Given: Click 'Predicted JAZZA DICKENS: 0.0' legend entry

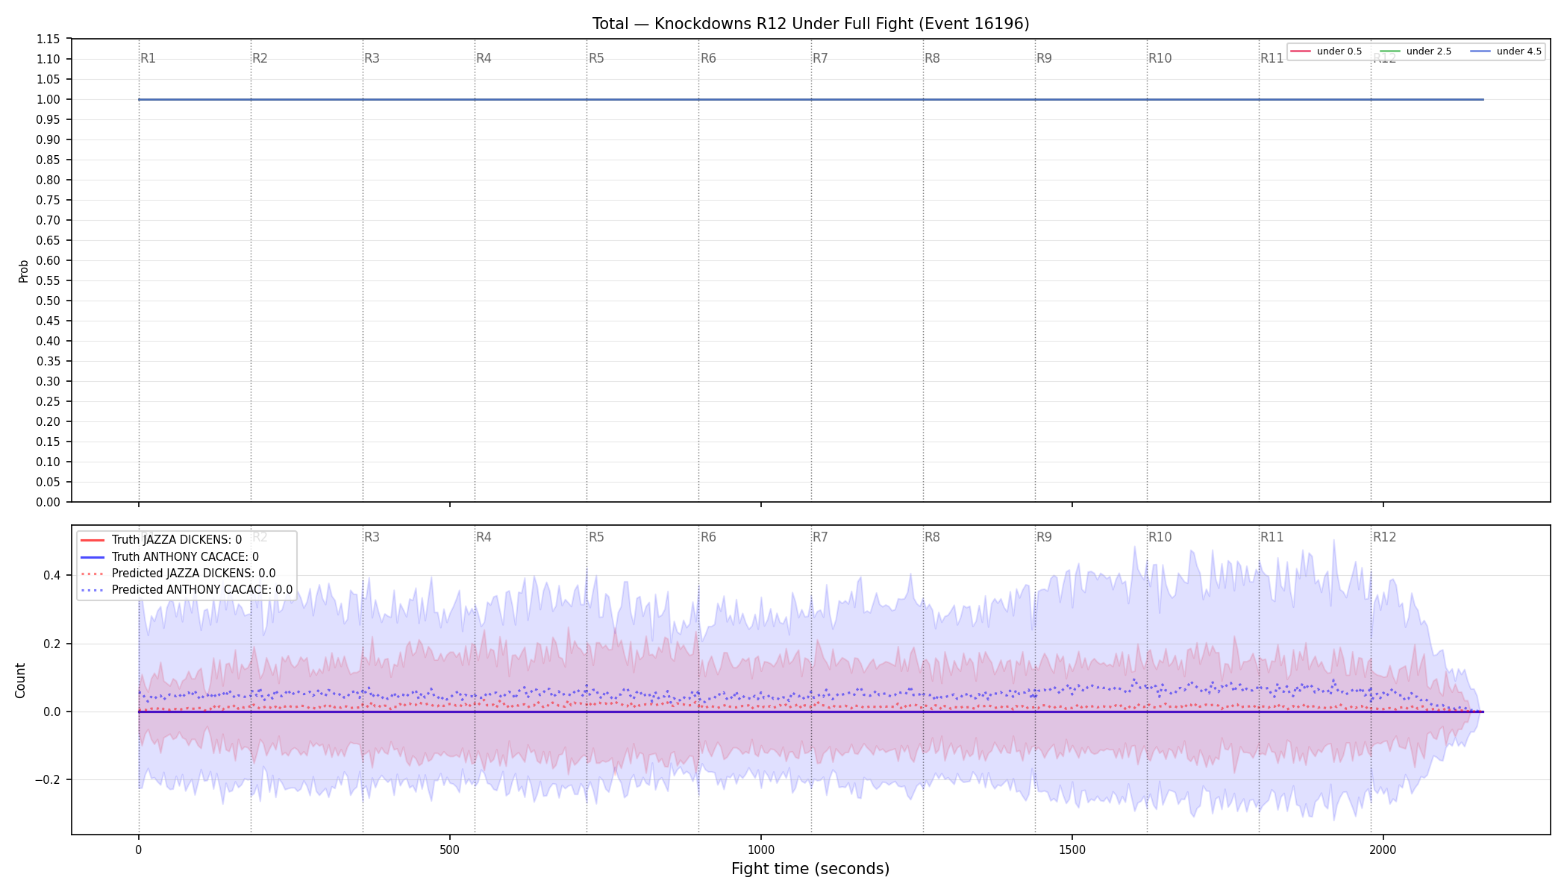Looking at the screenshot, I should [178, 574].
